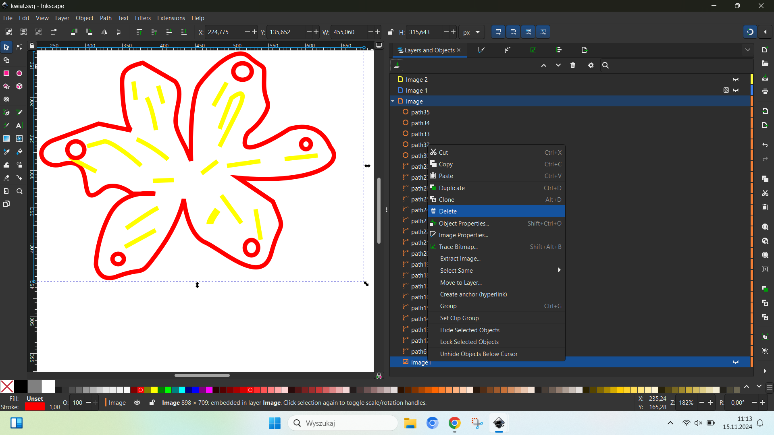The image size is (774, 435).
Task: Decrease width with minus button
Action: (x=370, y=32)
